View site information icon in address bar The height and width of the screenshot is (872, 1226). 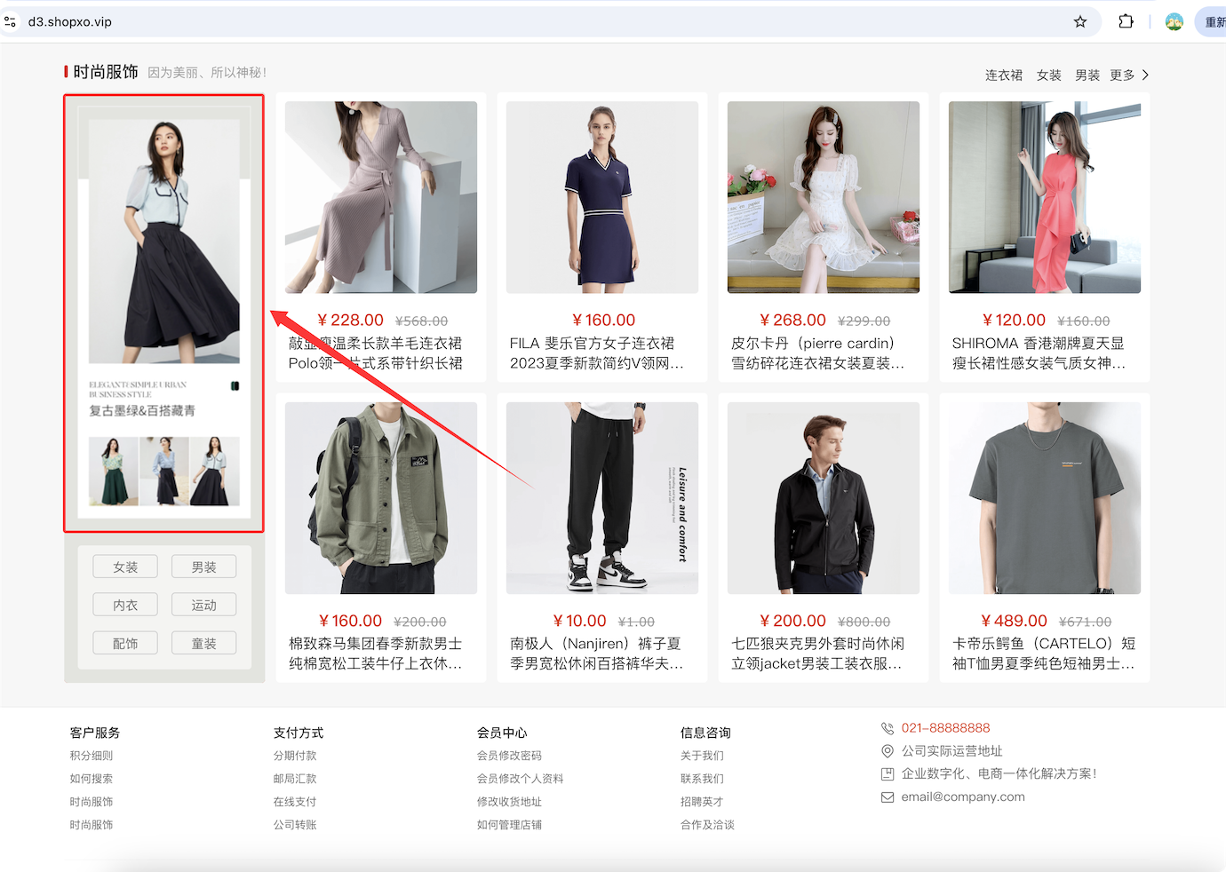coord(11,21)
